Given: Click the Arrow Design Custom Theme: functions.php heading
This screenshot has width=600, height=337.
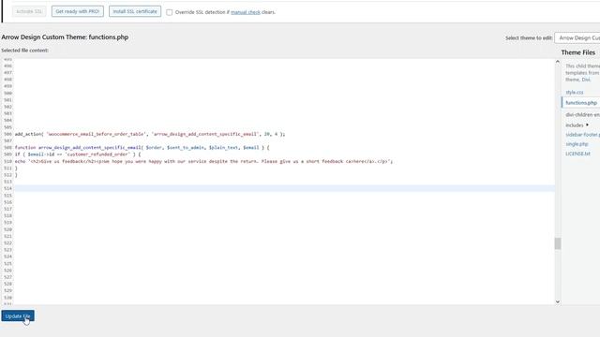Looking at the screenshot, I should [65, 37].
